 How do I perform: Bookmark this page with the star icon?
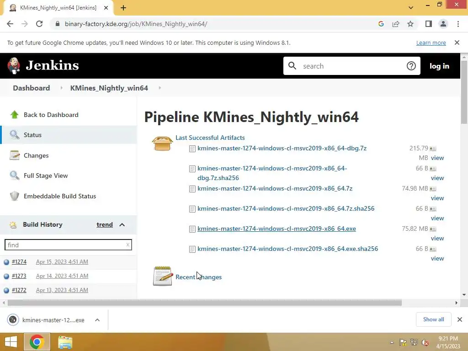[410, 24]
